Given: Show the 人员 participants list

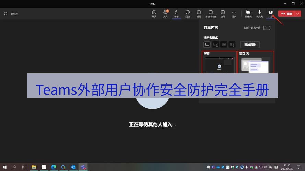Looking at the screenshot, I should click(x=165, y=14).
